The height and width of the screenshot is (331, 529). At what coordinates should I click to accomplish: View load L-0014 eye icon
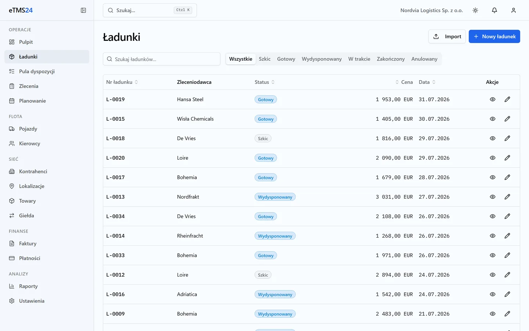(493, 236)
